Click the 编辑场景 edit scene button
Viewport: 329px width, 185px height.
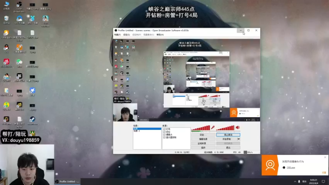203,139
